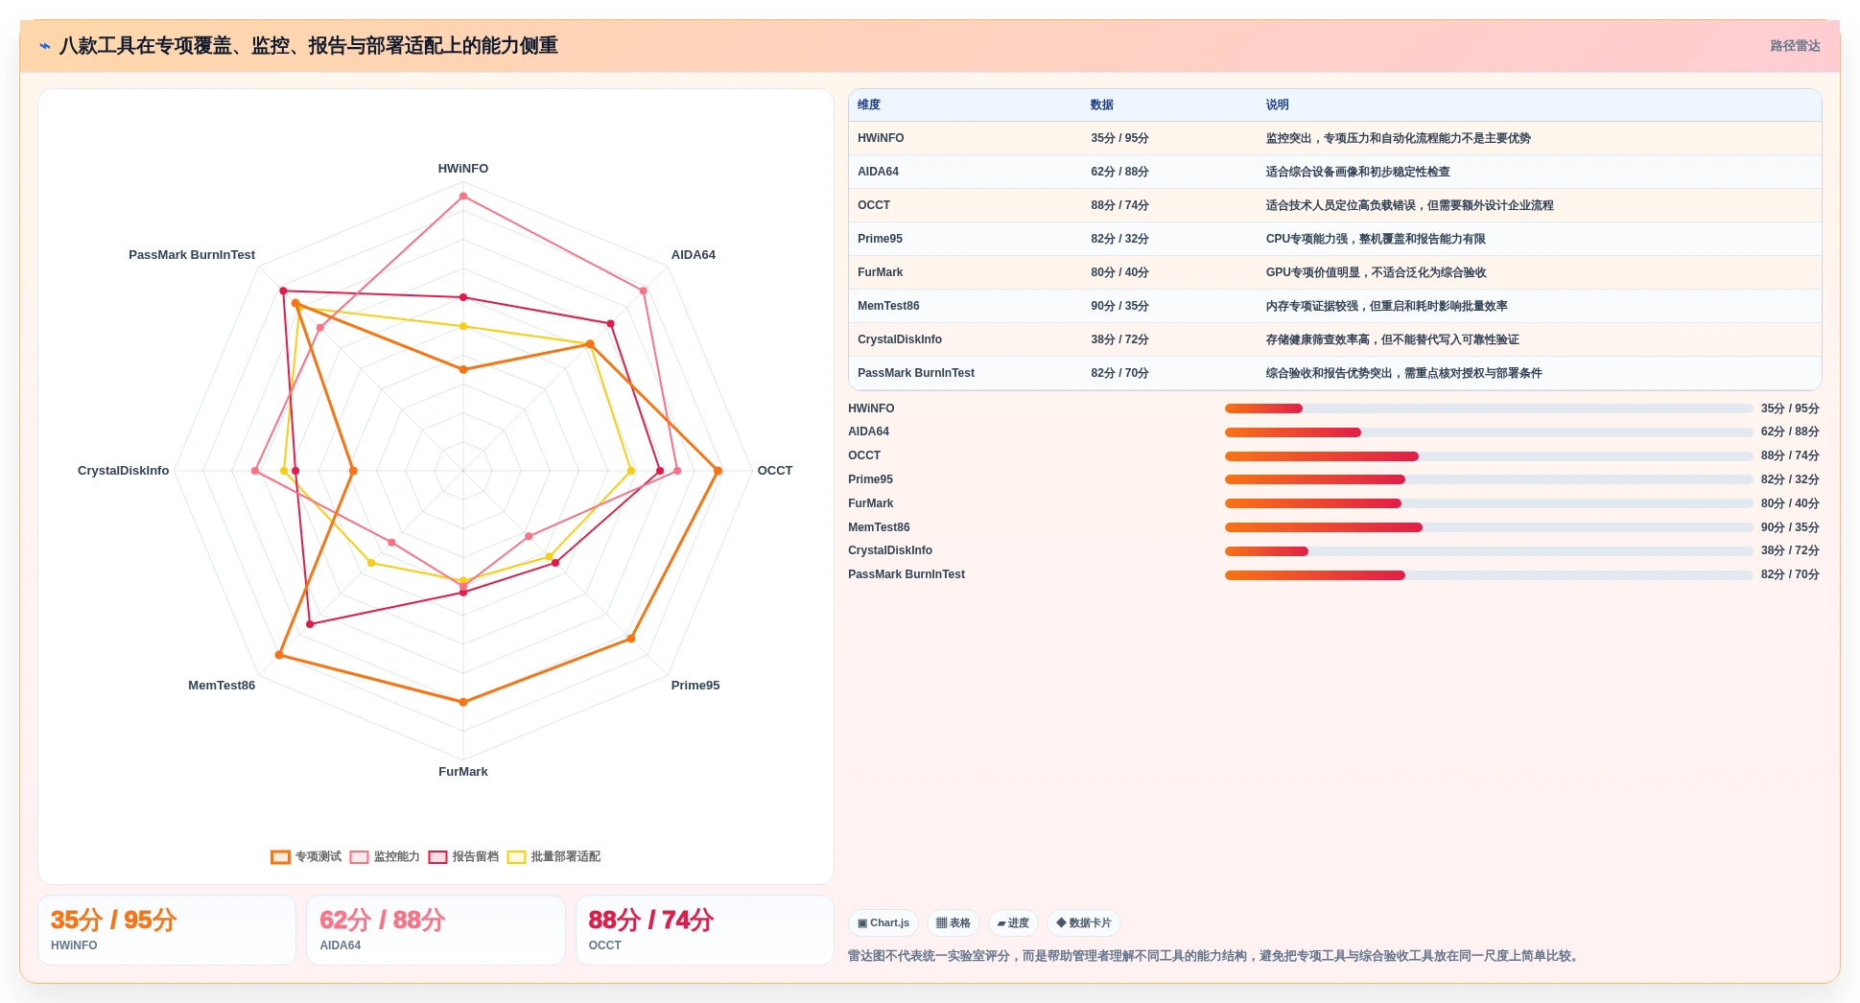The height and width of the screenshot is (1003, 1860).
Task: Open the HWiNFO 35分 / 95分 data card
Action: click(x=167, y=930)
